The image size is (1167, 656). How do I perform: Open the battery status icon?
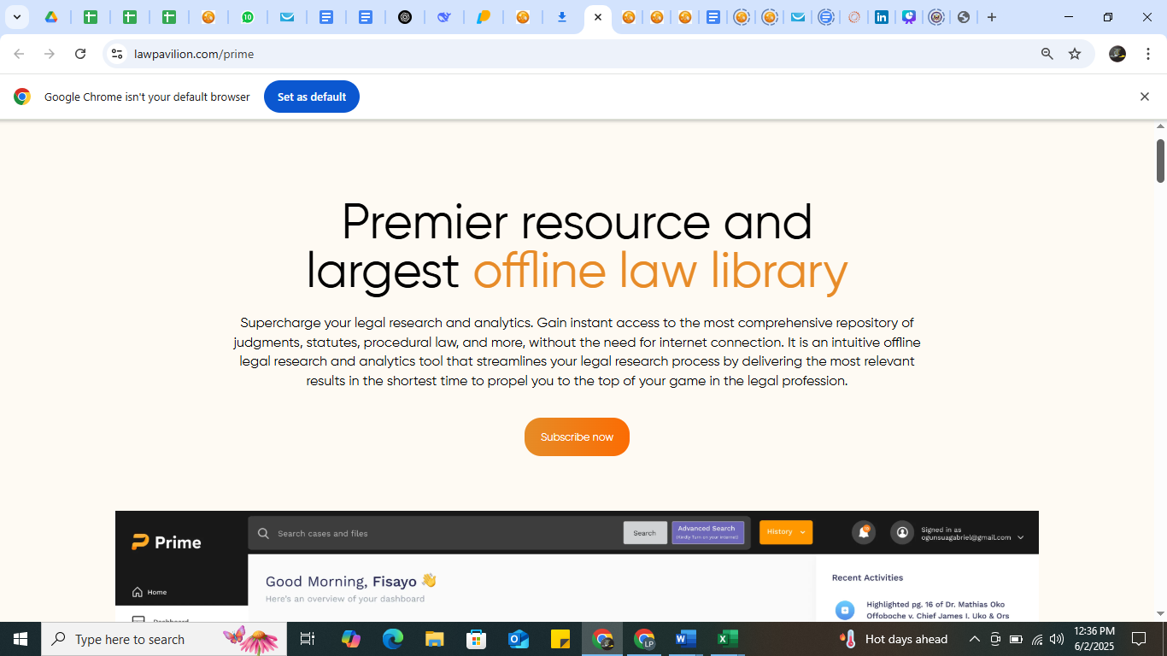click(x=1016, y=639)
